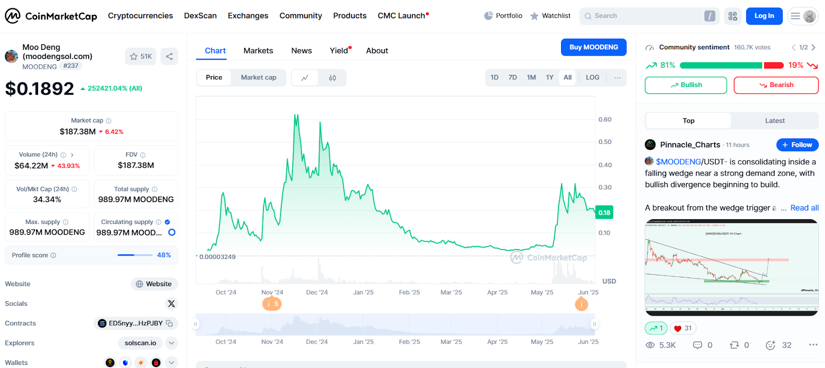Select Market cap chart mode
The height and width of the screenshot is (368, 825).
coord(259,78)
